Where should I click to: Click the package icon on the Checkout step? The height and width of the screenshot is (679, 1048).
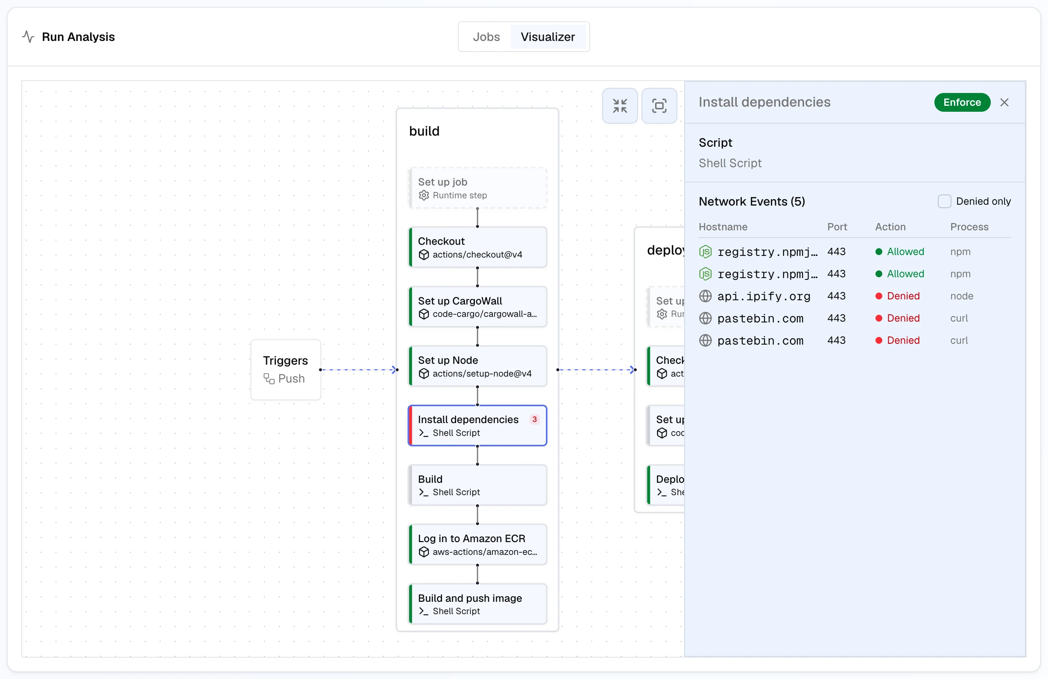[x=424, y=255]
